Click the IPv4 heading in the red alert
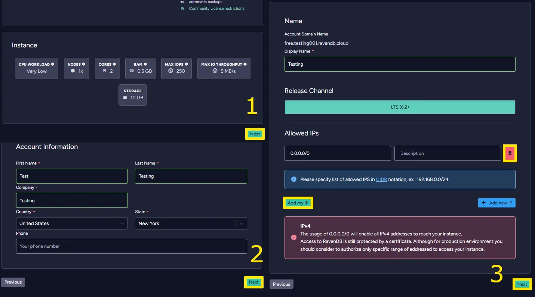The width and height of the screenshot is (535, 297). 305,226
